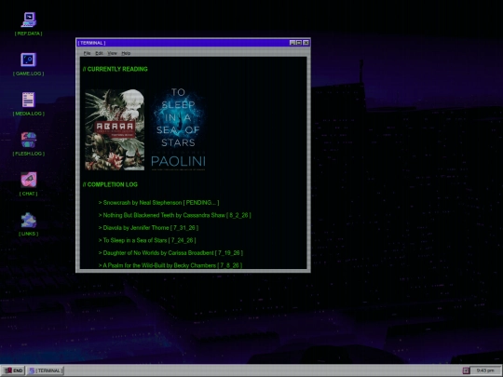The height and width of the screenshot is (377, 503).
Task: Select the To Sleep in a Sea of Stars log entry
Action: pos(147,240)
